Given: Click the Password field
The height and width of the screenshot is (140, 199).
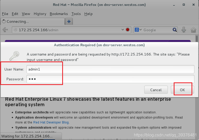Looking at the screenshot, I should (x=110, y=79).
